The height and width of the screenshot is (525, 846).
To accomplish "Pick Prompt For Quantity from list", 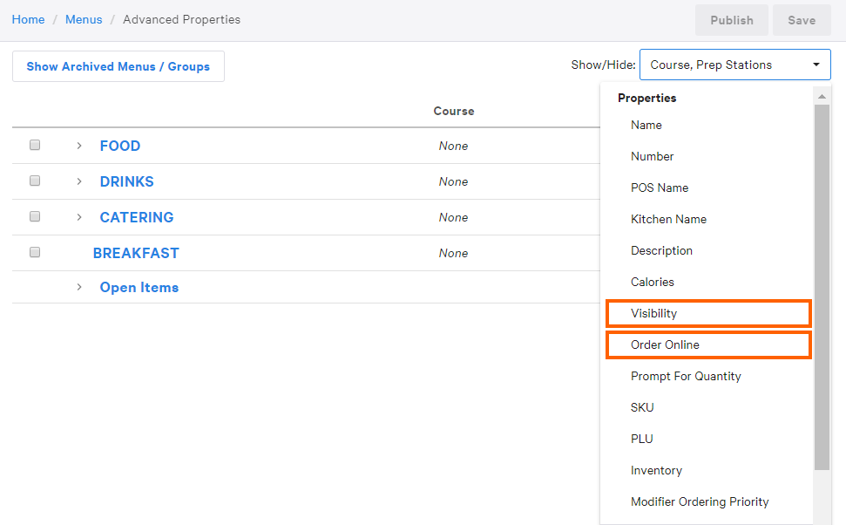I will pyautogui.click(x=686, y=376).
